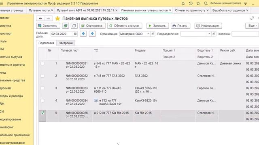The width and height of the screenshot is (259, 145).
Task: Expand the Подразделение dropdown arrow
Action: [x=209, y=34]
